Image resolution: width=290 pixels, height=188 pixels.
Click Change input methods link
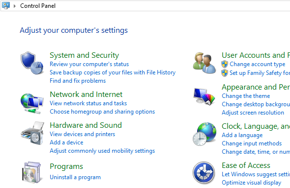(x=252, y=143)
